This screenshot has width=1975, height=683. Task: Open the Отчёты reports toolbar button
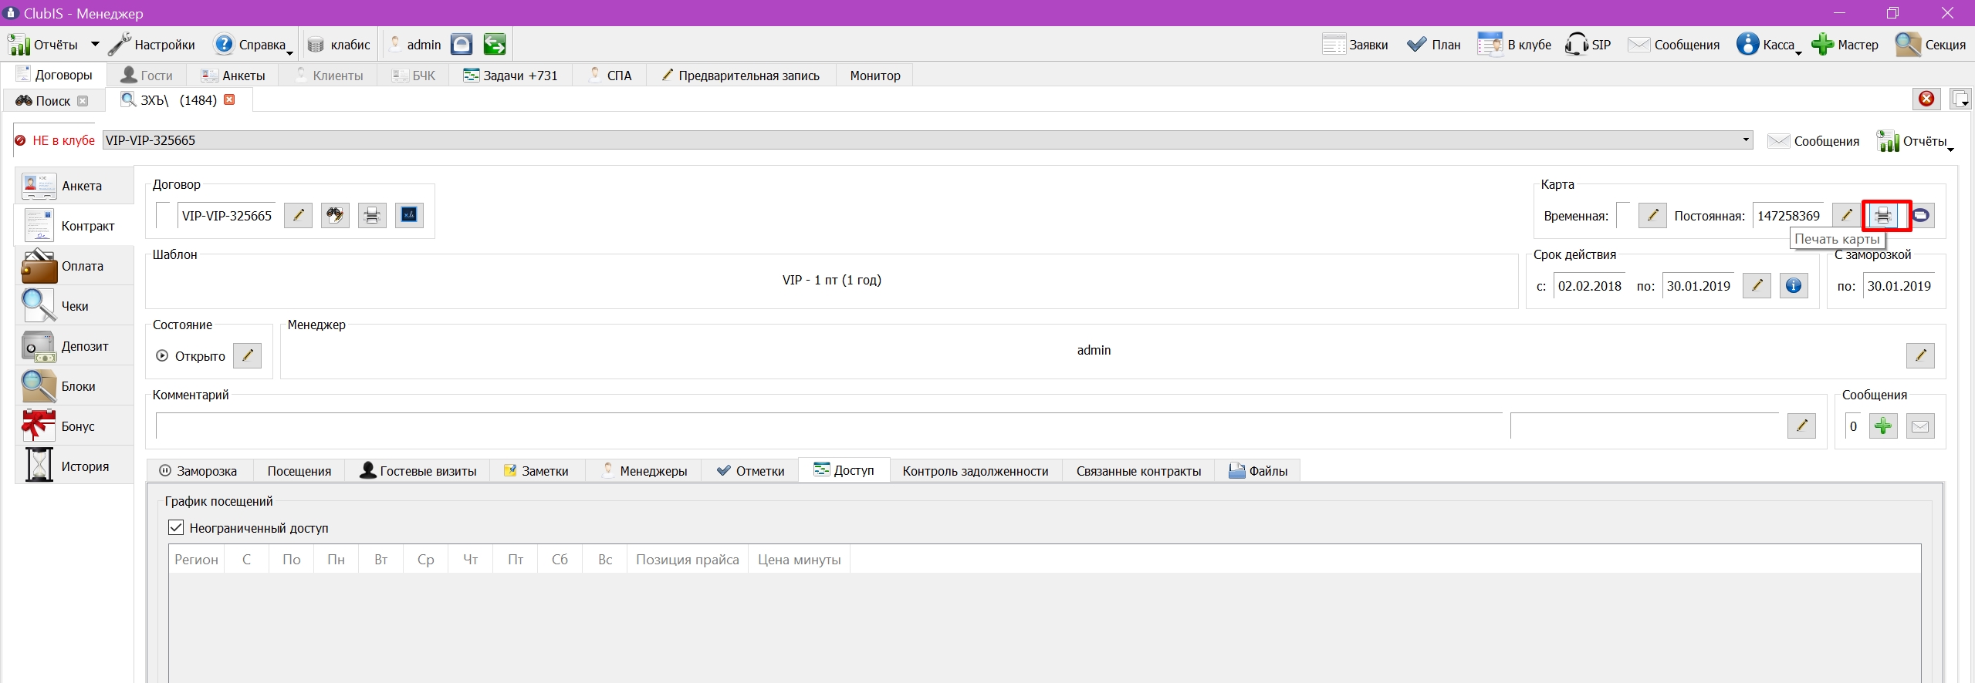pos(43,45)
